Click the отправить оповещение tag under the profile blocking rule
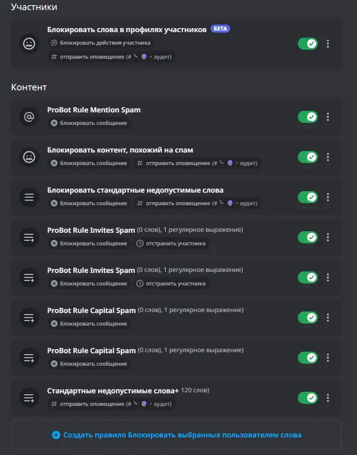 (x=111, y=57)
